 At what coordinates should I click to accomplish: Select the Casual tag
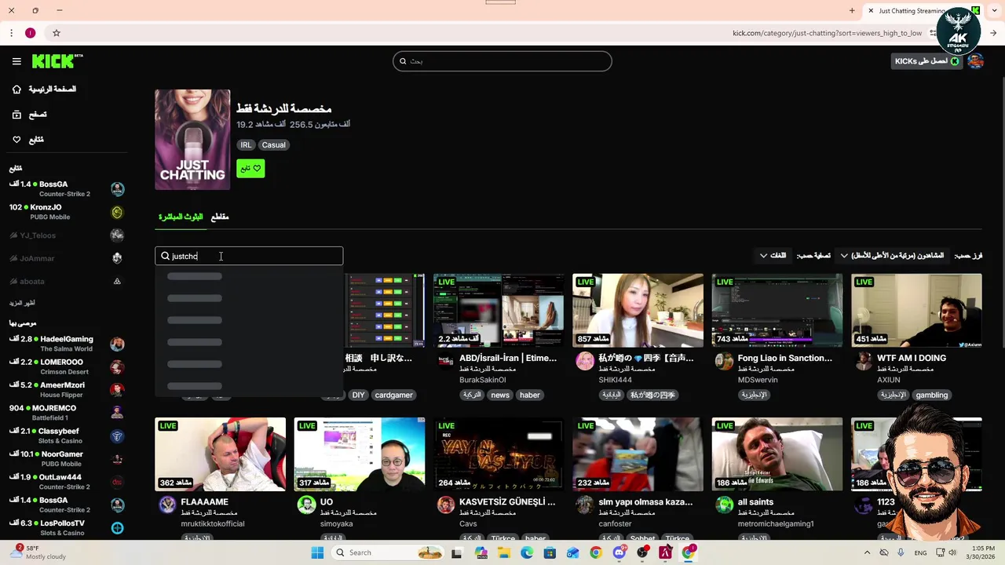[274, 145]
